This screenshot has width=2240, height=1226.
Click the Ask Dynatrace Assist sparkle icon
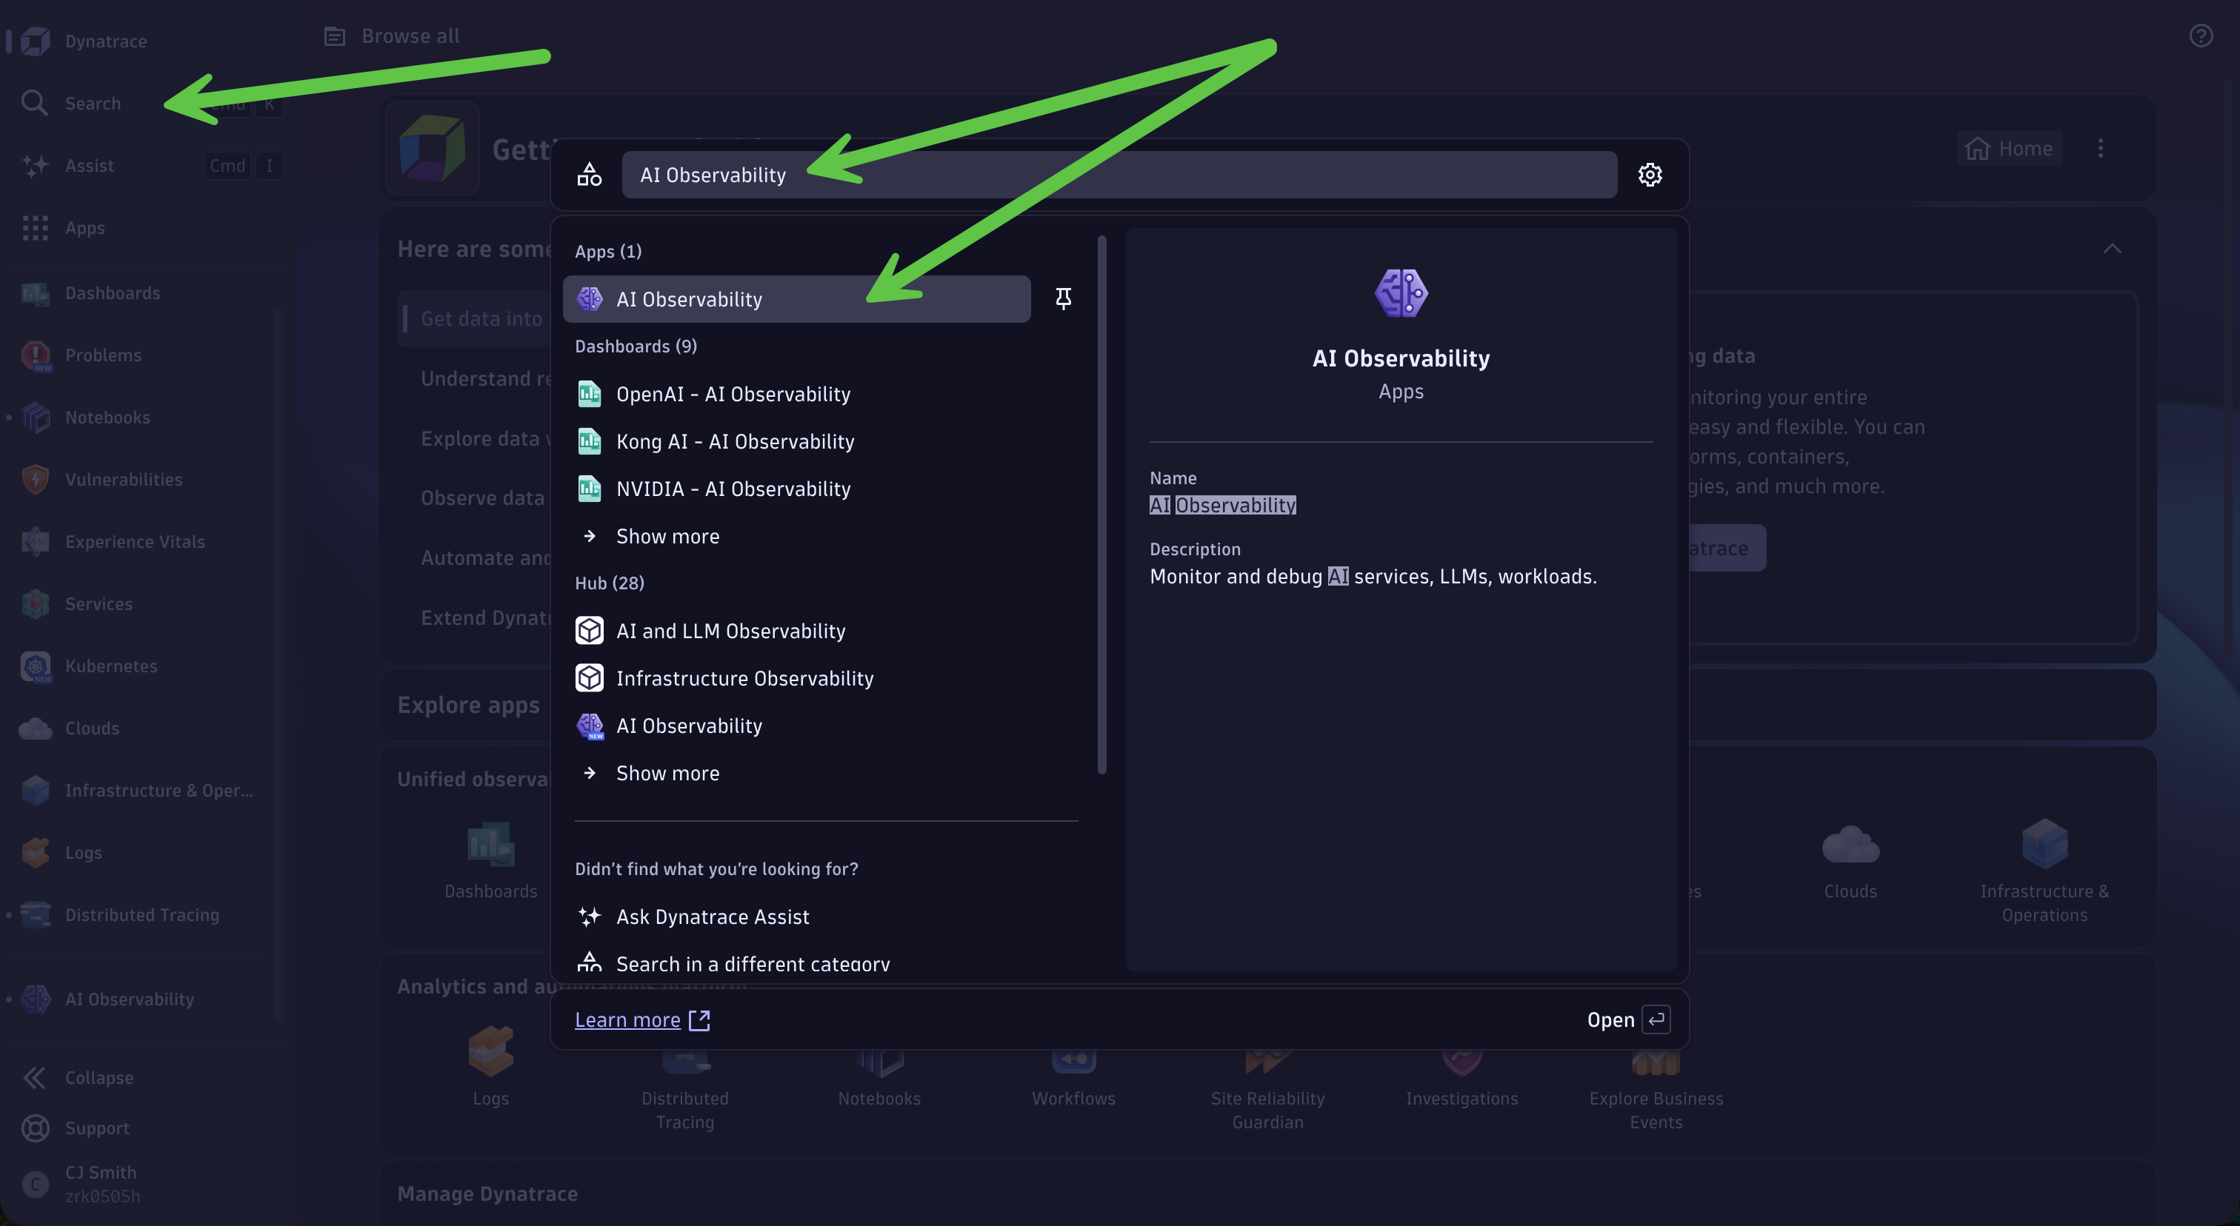point(589,916)
